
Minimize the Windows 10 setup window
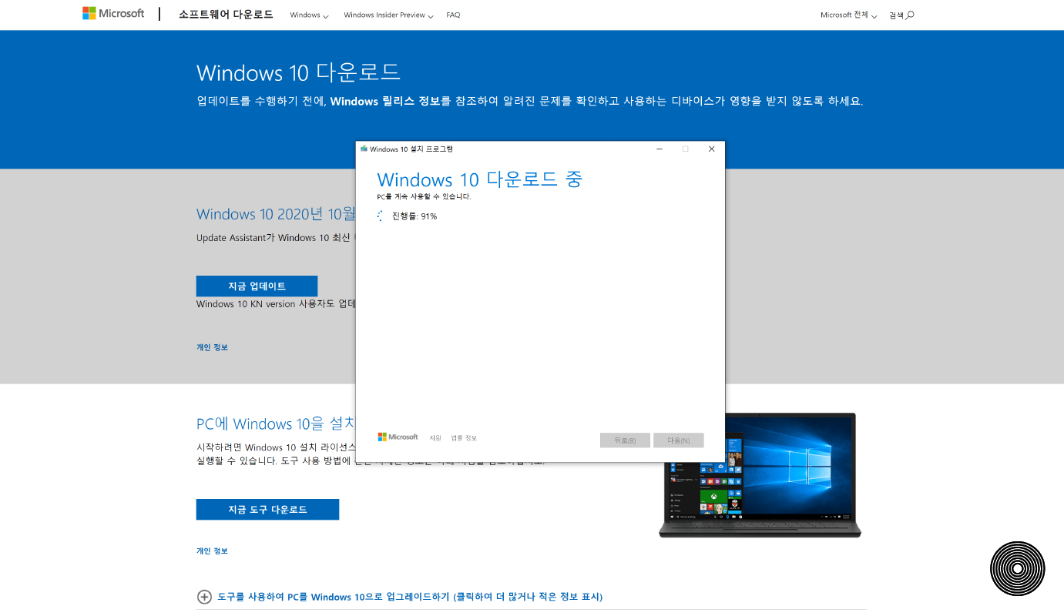coord(660,149)
